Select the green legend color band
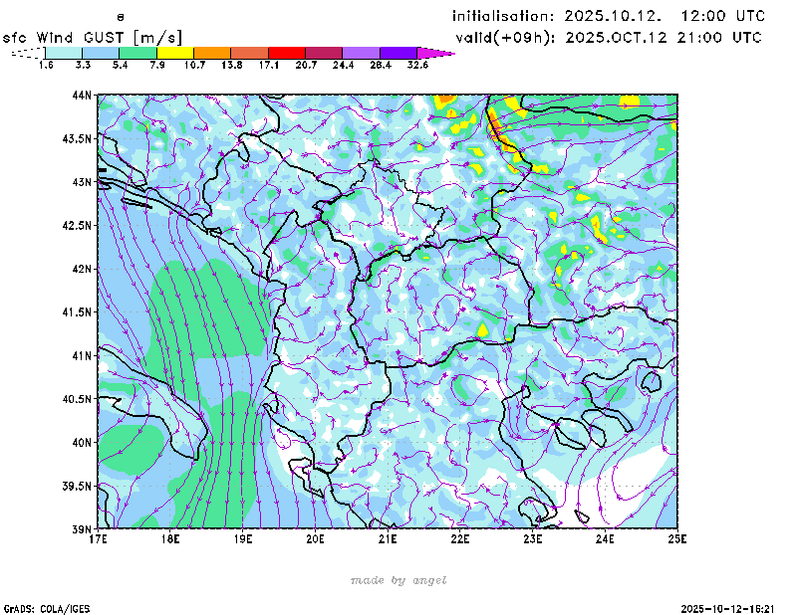Screen dimensions: 797x615 pyautogui.click(x=137, y=52)
